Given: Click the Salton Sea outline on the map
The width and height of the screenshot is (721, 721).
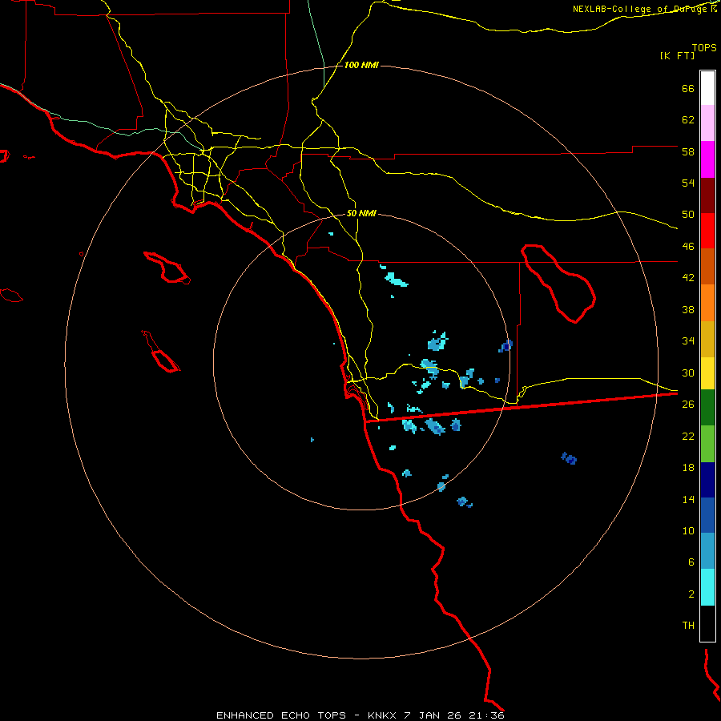Looking at the screenshot, I should pyautogui.click(x=558, y=284).
